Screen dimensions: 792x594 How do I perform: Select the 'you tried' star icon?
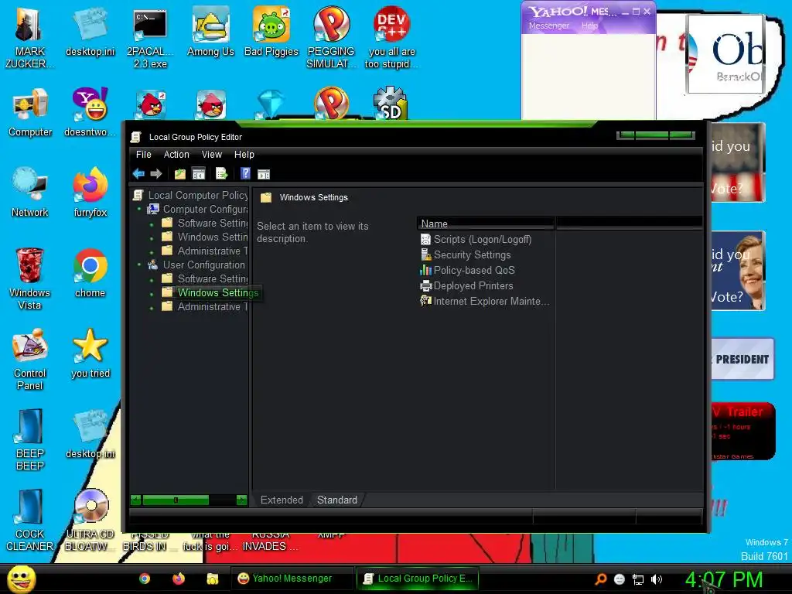coord(90,353)
